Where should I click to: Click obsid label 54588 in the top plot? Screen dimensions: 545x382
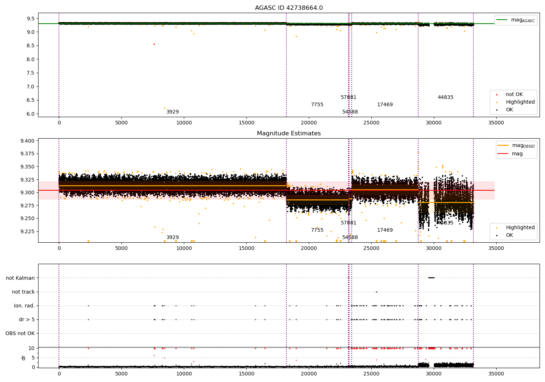click(350, 112)
